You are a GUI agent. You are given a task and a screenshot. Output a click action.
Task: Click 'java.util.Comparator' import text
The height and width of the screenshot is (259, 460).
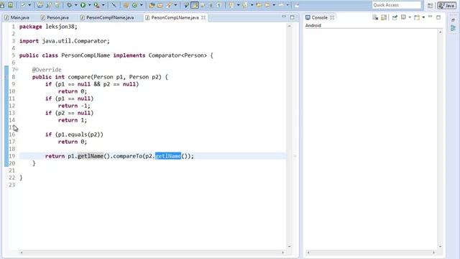74,41
